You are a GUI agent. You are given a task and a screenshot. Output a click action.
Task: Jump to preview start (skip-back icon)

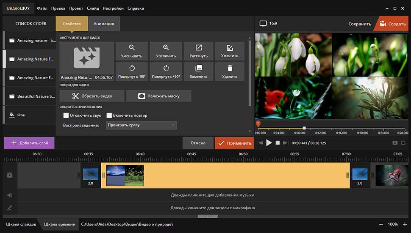tap(260, 143)
